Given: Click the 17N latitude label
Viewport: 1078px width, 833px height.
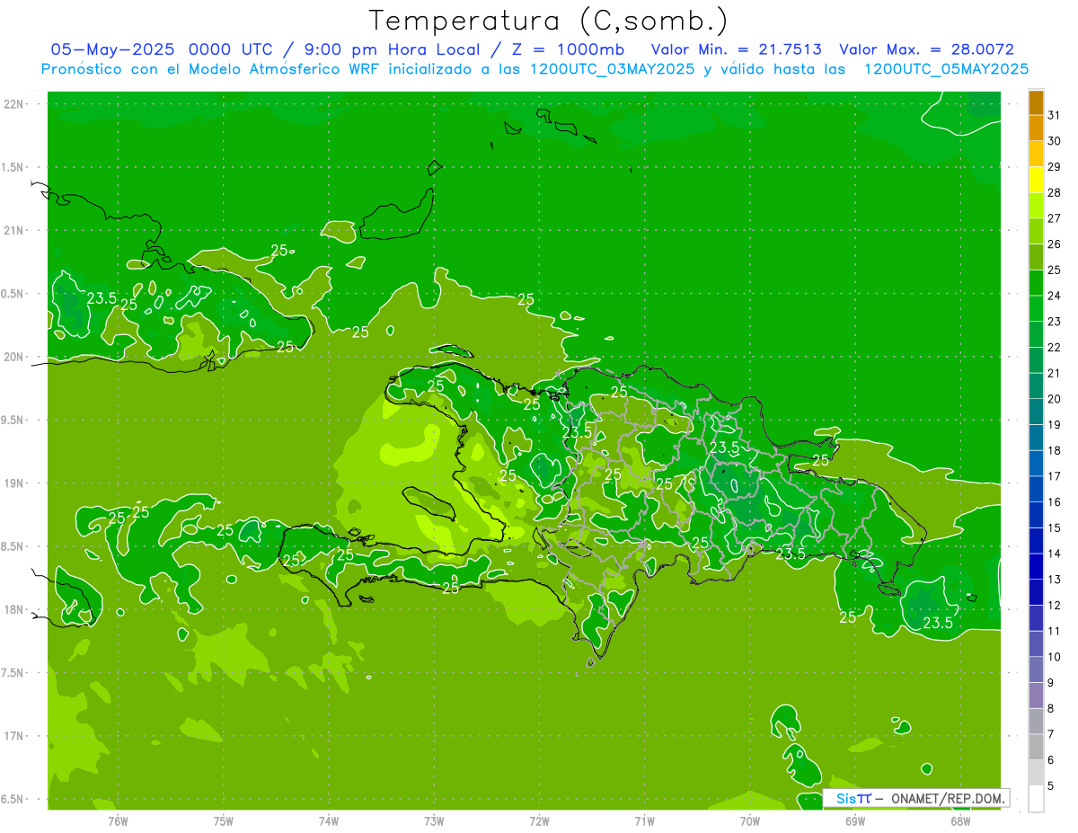Looking at the screenshot, I should [13, 736].
